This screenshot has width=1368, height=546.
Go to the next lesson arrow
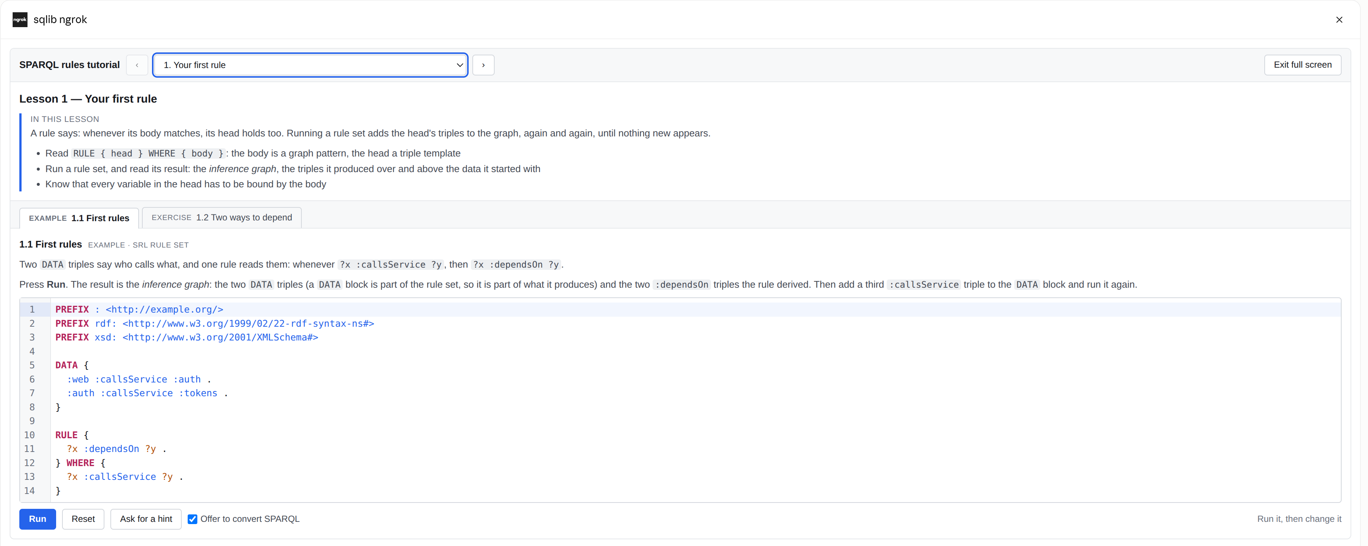(483, 65)
